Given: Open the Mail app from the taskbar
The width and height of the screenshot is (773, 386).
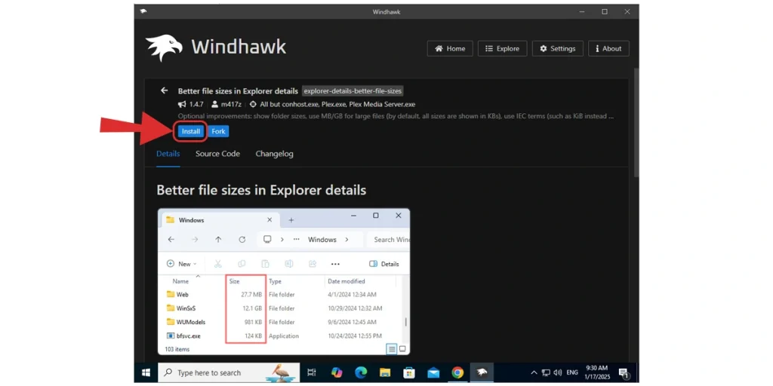Looking at the screenshot, I should click(x=433, y=372).
